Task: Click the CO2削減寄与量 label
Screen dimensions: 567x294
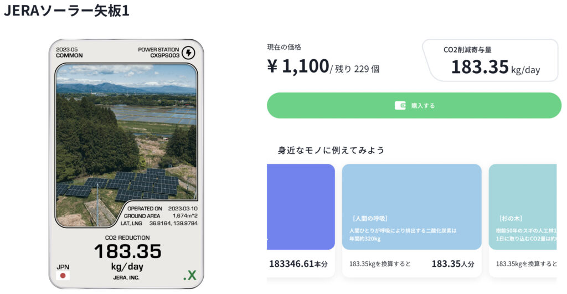Action: 467,50
